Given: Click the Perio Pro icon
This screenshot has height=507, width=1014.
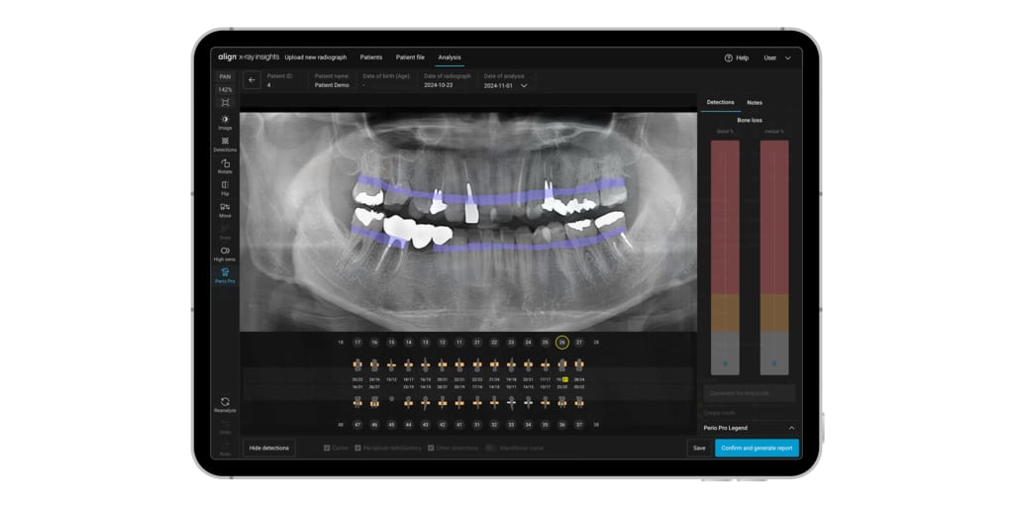Looking at the screenshot, I should [225, 274].
